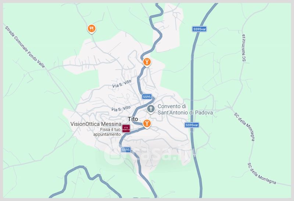294x201 pixels.
Task: Click the upper Via S. Vito street label
Action: coord(122,84)
